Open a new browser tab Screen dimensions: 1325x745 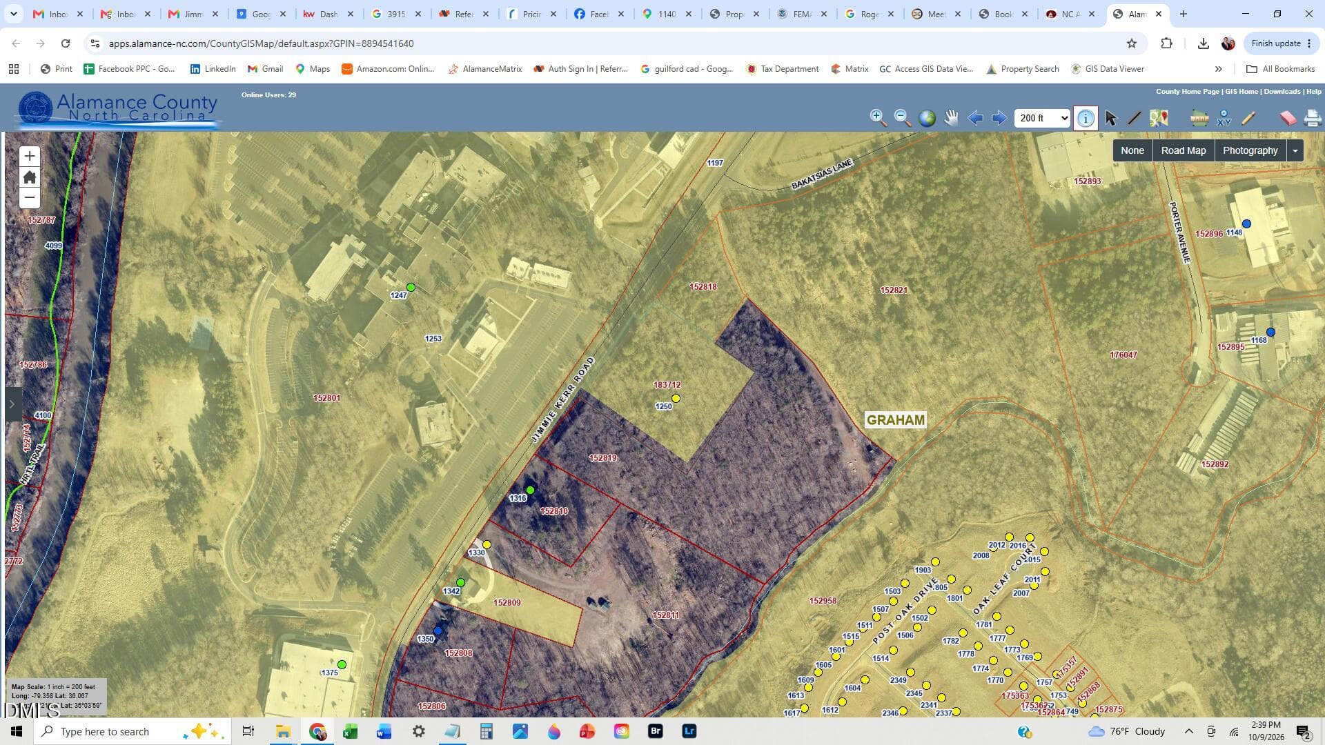coord(1184,14)
